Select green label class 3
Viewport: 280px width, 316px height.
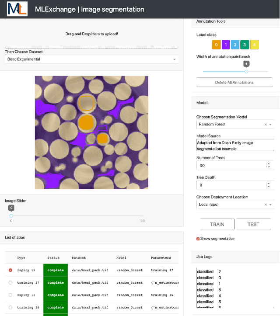click(245, 45)
